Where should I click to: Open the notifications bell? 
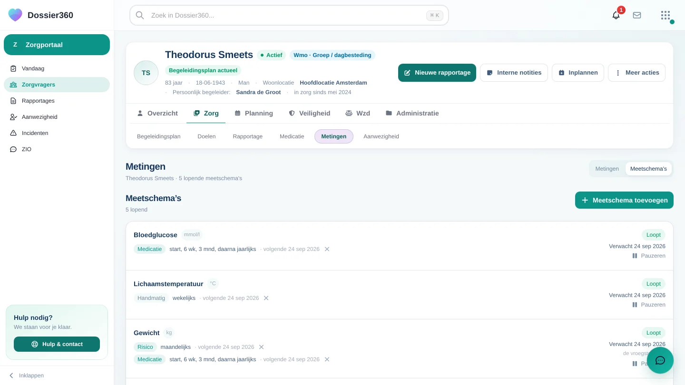pos(616,15)
